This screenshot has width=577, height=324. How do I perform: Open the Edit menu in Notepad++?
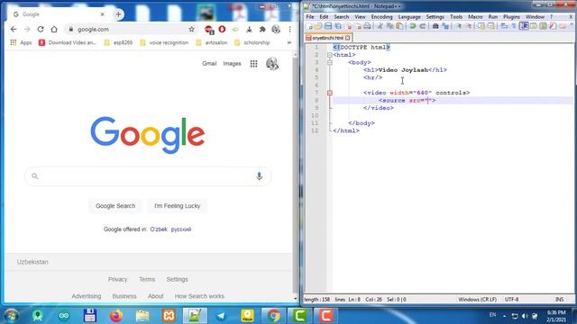click(324, 17)
